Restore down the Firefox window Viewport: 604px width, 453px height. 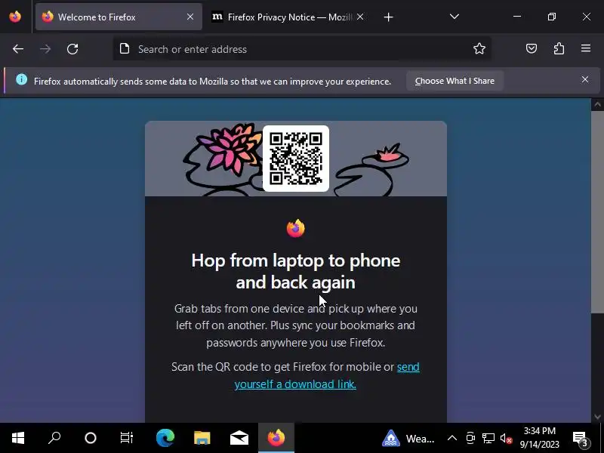click(x=552, y=17)
